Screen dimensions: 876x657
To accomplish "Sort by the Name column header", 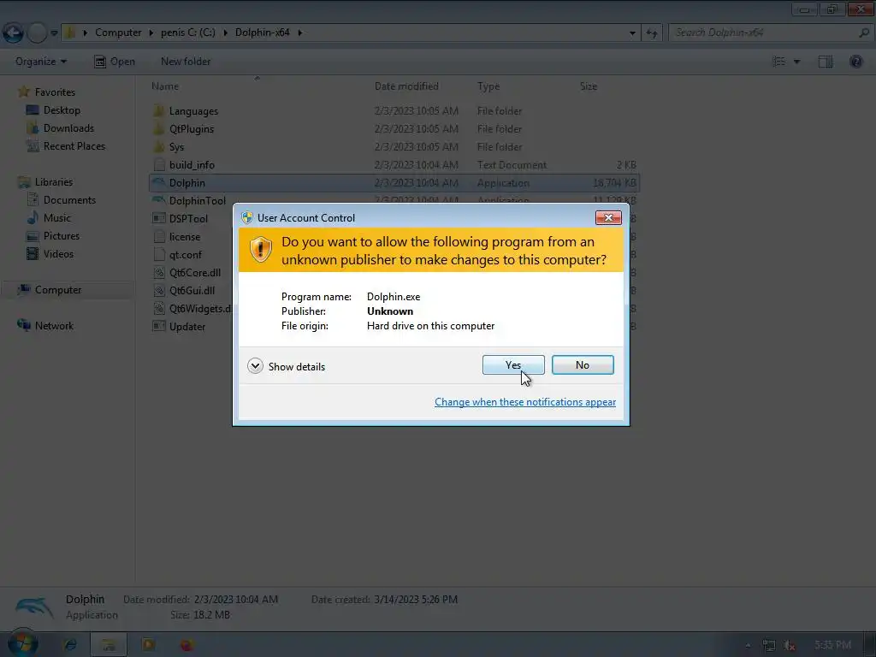I will (165, 86).
